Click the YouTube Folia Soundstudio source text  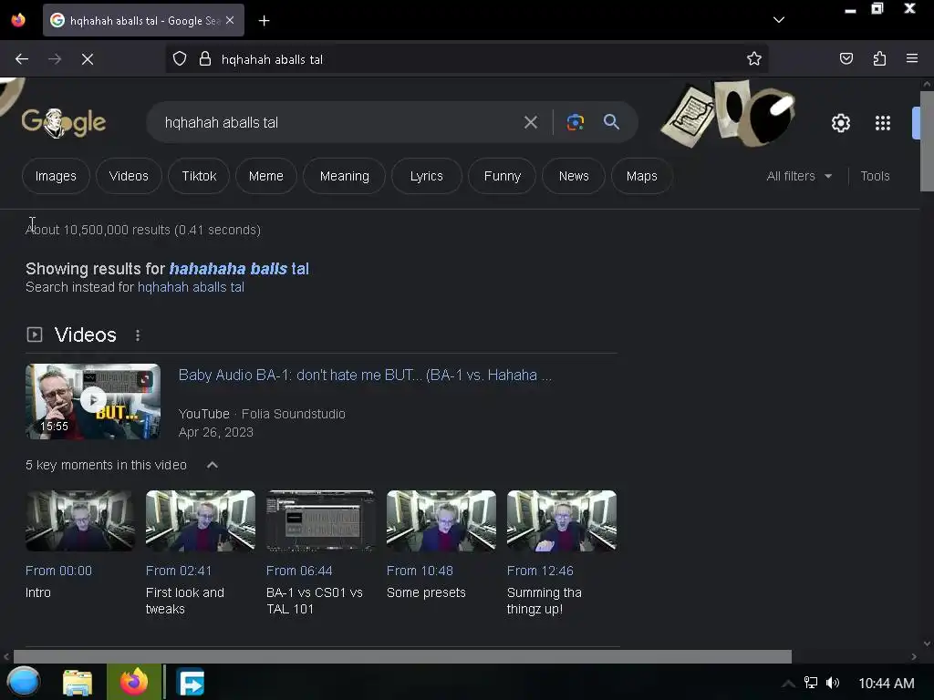pos(262,414)
